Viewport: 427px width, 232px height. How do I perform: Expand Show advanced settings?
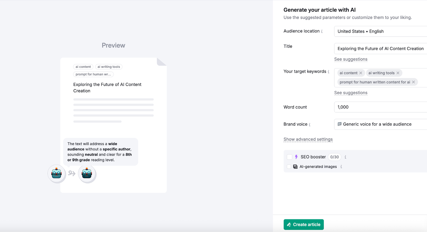click(x=308, y=139)
